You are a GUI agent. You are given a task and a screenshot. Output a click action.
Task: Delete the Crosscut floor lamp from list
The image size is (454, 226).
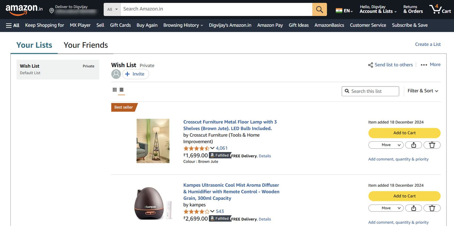pyautogui.click(x=432, y=145)
